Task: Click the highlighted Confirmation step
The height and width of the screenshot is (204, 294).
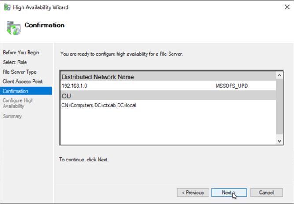Action: [15, 91]
